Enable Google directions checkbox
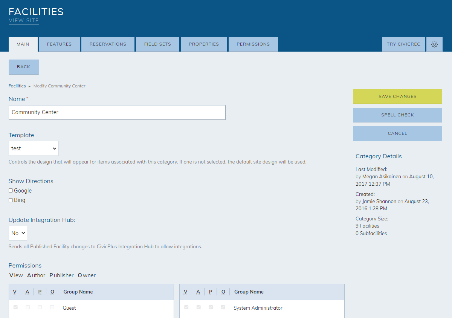This screenshot has width=452, height=318. point(11,191)
